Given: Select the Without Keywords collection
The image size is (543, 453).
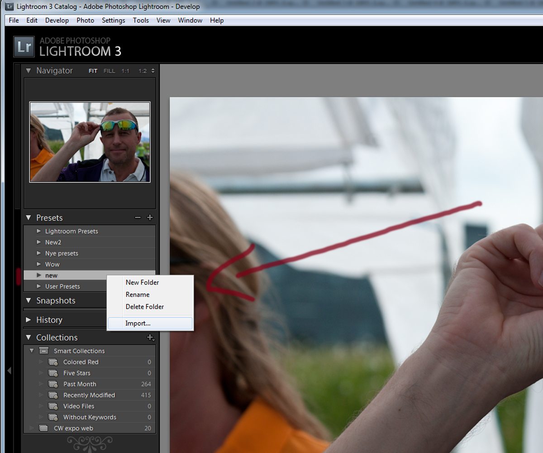Looking at the screenshot, I should [90, 417].
